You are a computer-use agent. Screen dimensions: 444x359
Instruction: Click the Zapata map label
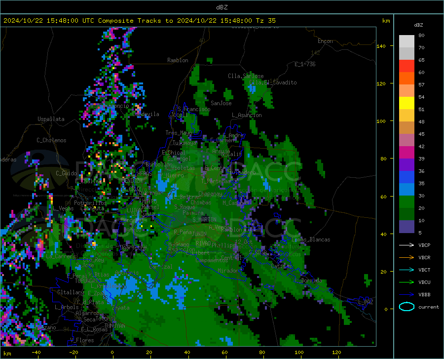tap(121, 308)
